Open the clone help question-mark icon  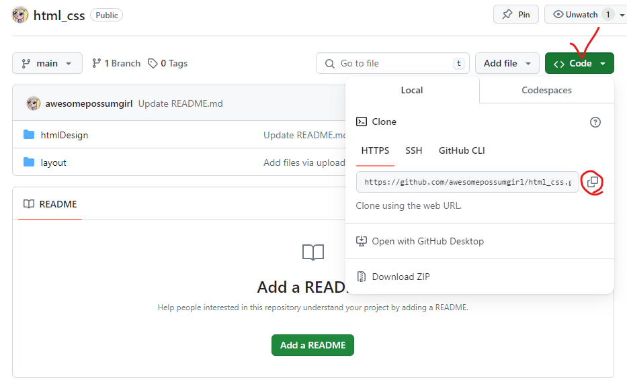pyautogui.click(x=595, y=122)
